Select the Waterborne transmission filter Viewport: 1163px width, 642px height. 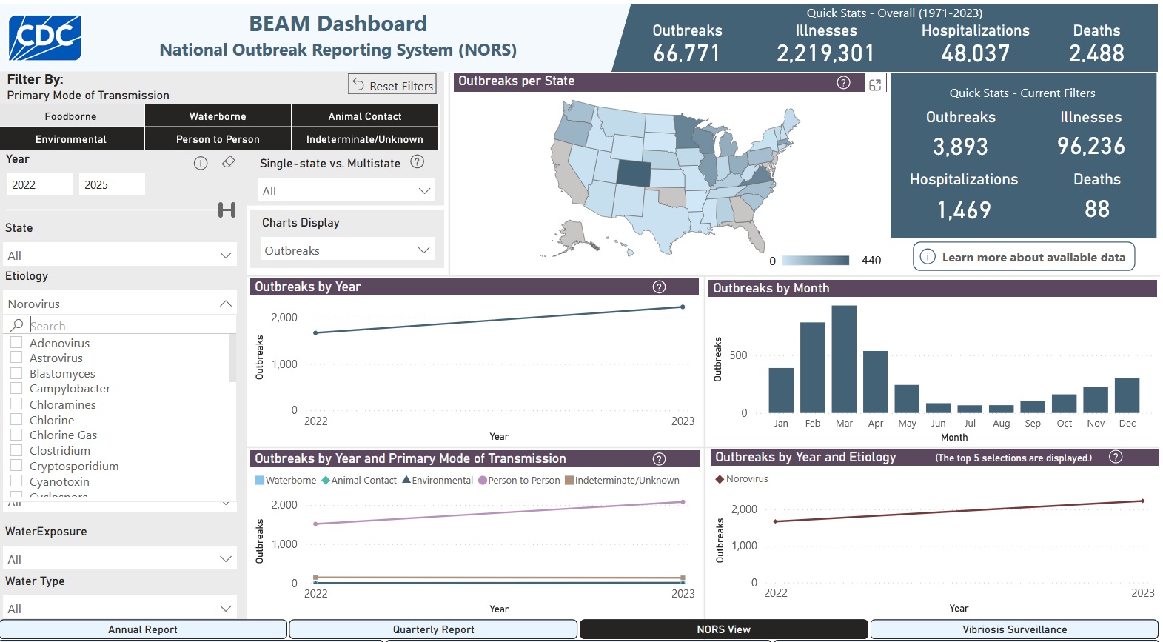coord(218,116)
